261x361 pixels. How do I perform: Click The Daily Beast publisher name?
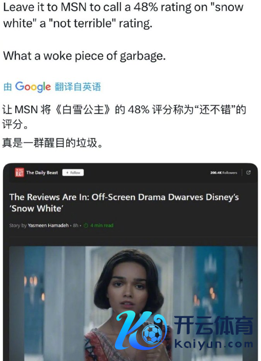(42, 173)
